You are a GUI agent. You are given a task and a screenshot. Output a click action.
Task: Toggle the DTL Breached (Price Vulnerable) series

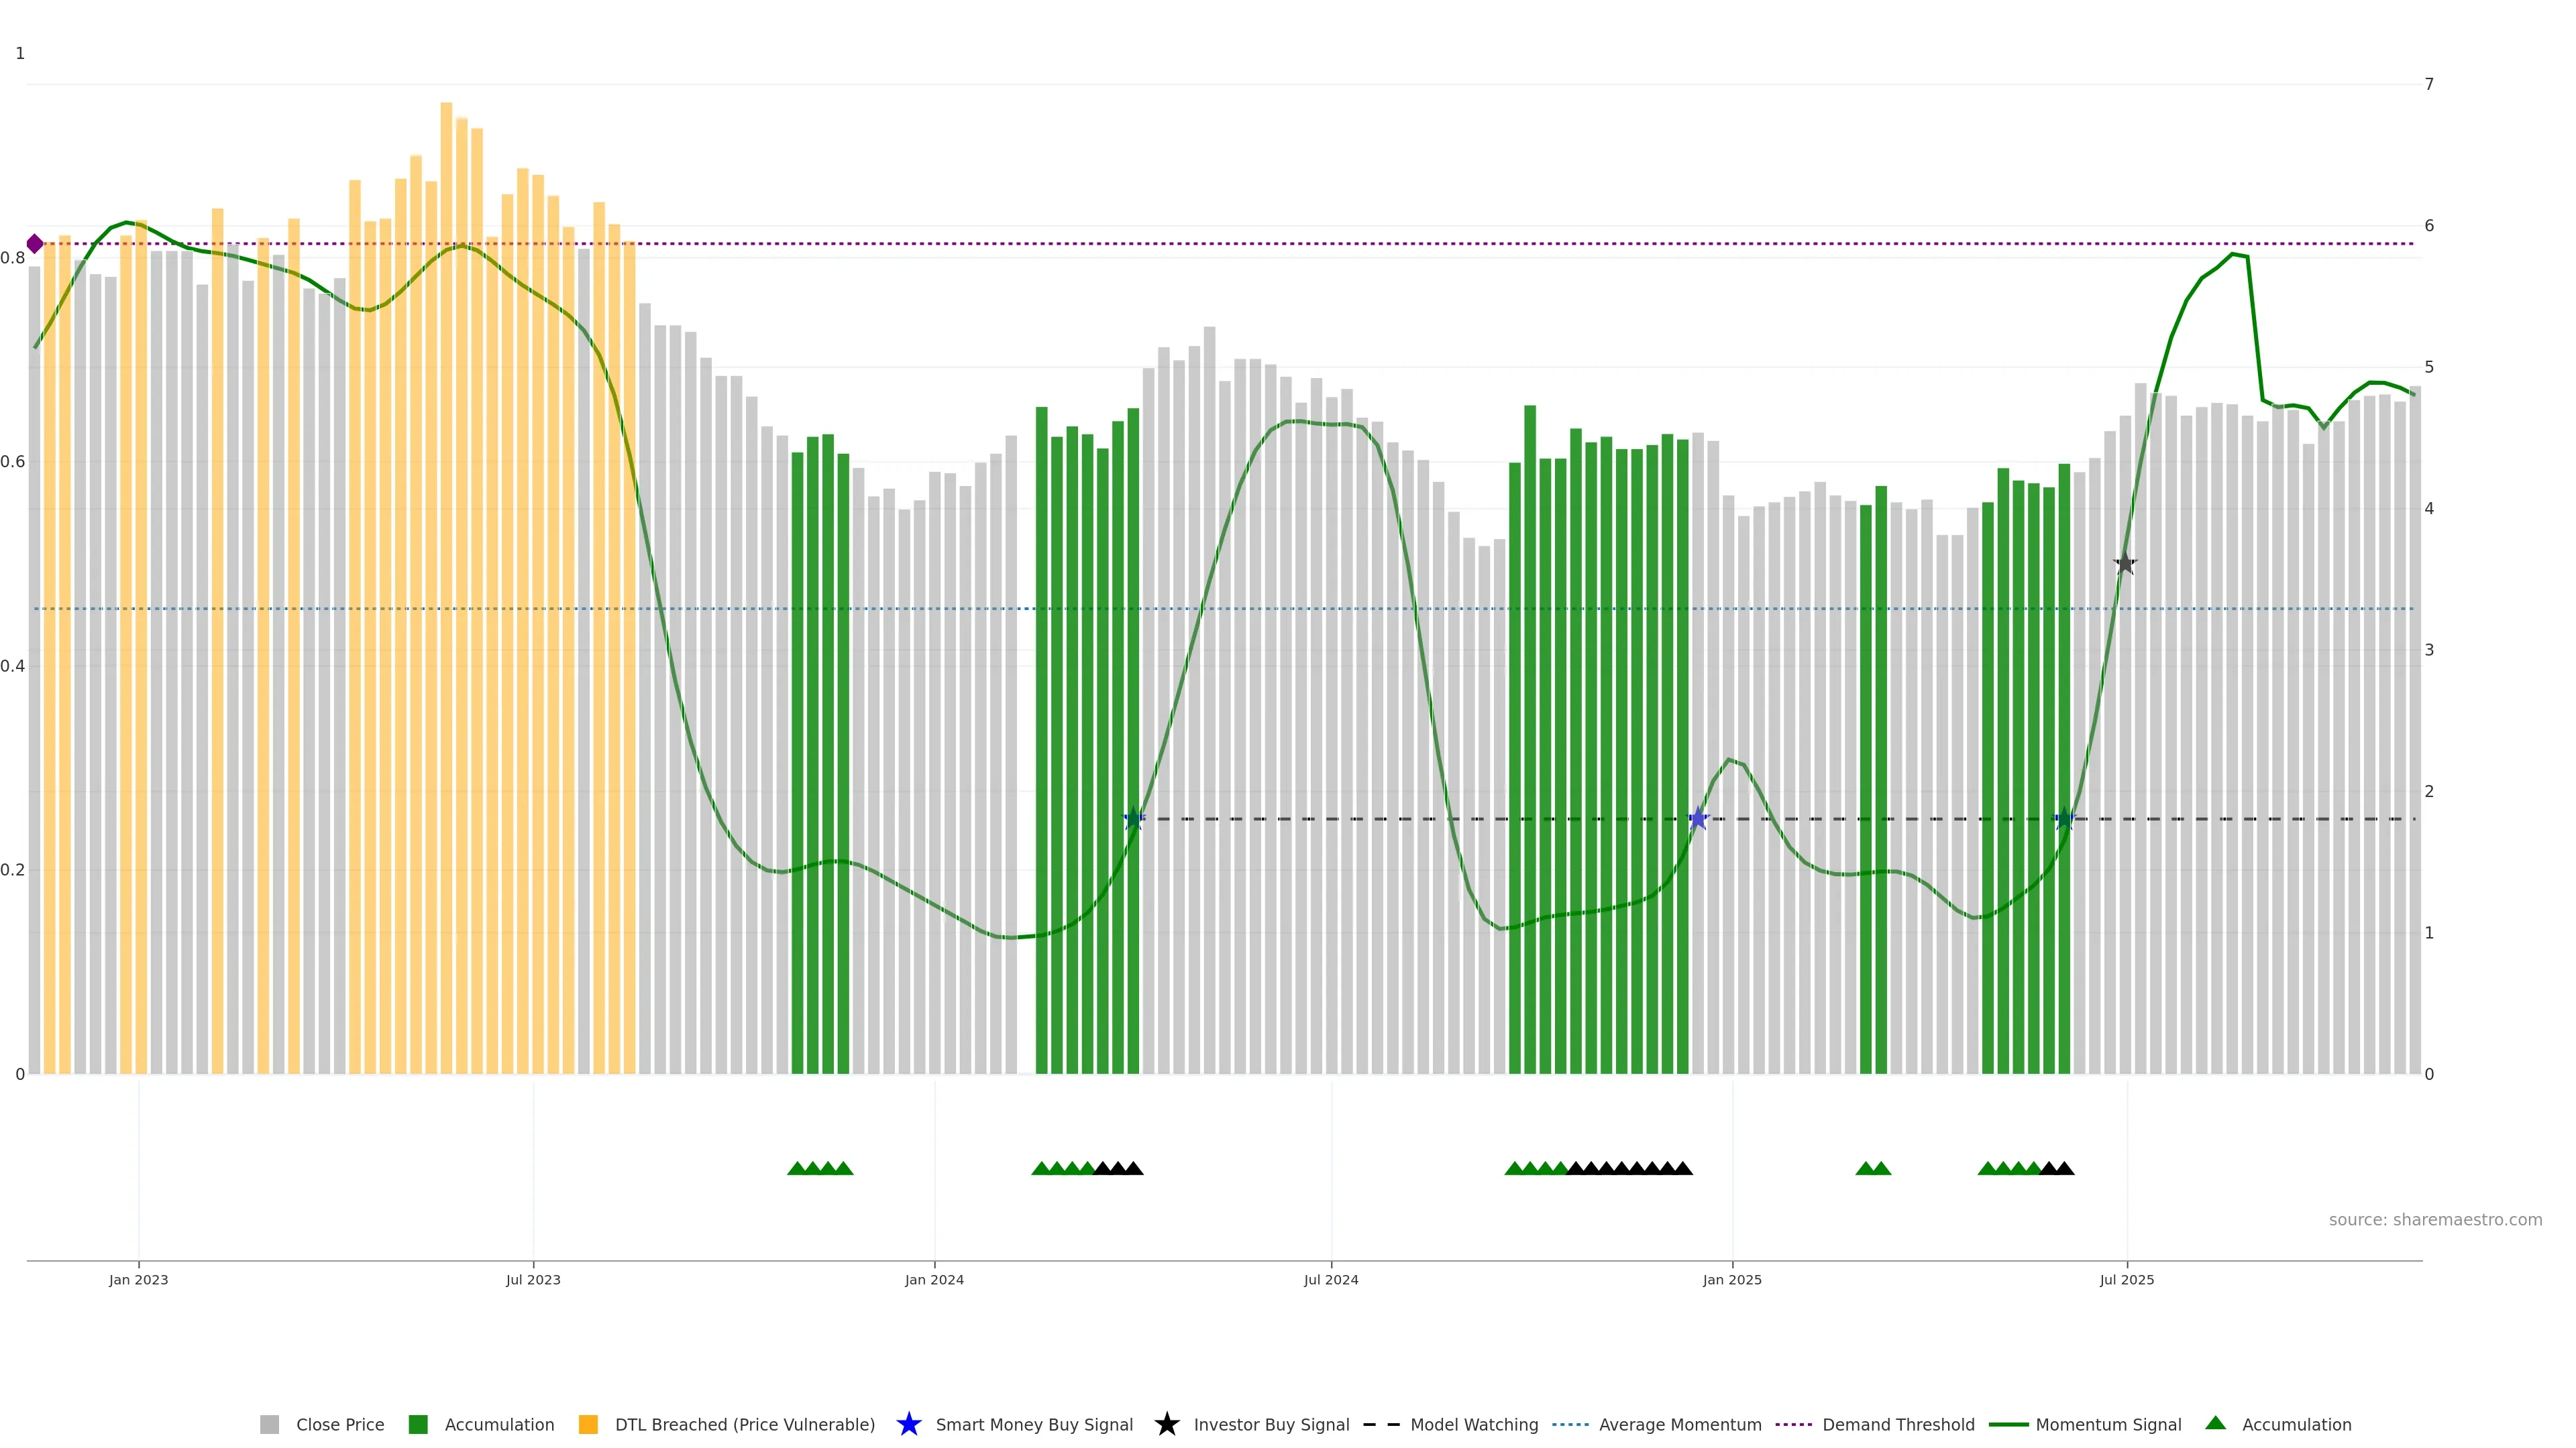(744, 1424)
